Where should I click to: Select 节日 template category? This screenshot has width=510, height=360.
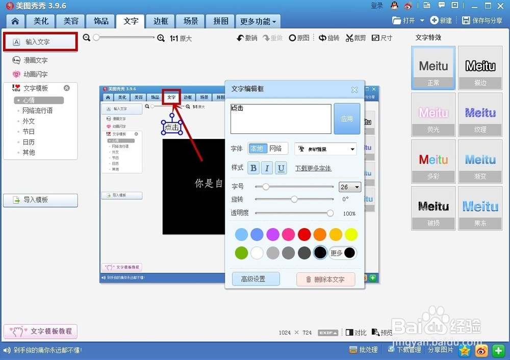(29, 131)
